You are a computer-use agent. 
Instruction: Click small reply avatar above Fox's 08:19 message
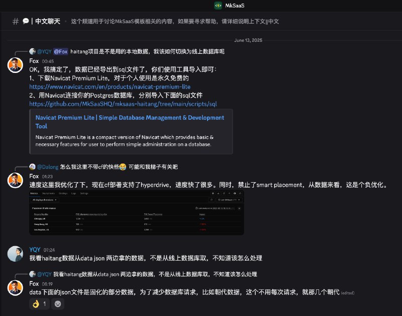click(x=32, y=274)
